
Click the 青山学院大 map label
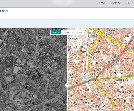pyautogui.click(x=120, y=70)
